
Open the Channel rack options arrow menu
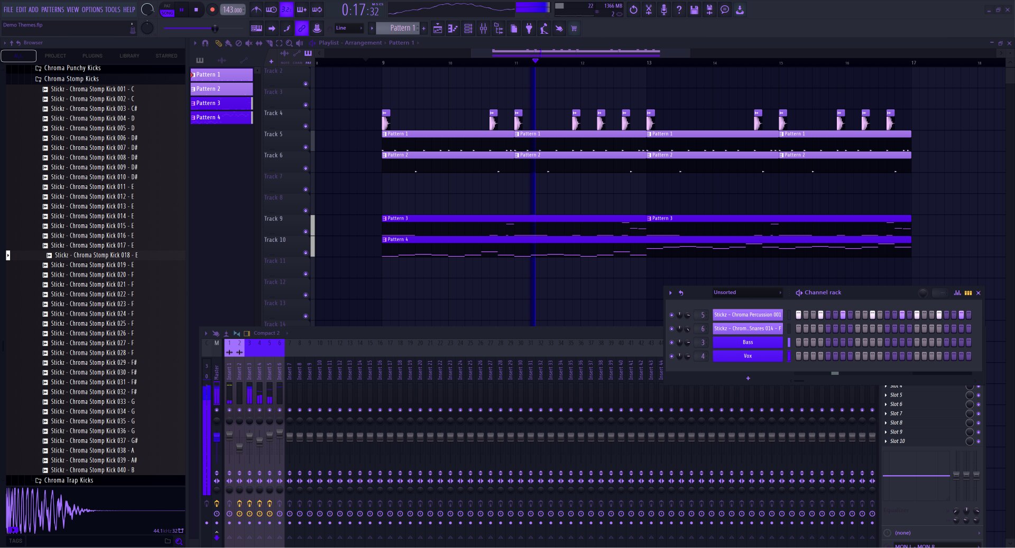[670, 292]
